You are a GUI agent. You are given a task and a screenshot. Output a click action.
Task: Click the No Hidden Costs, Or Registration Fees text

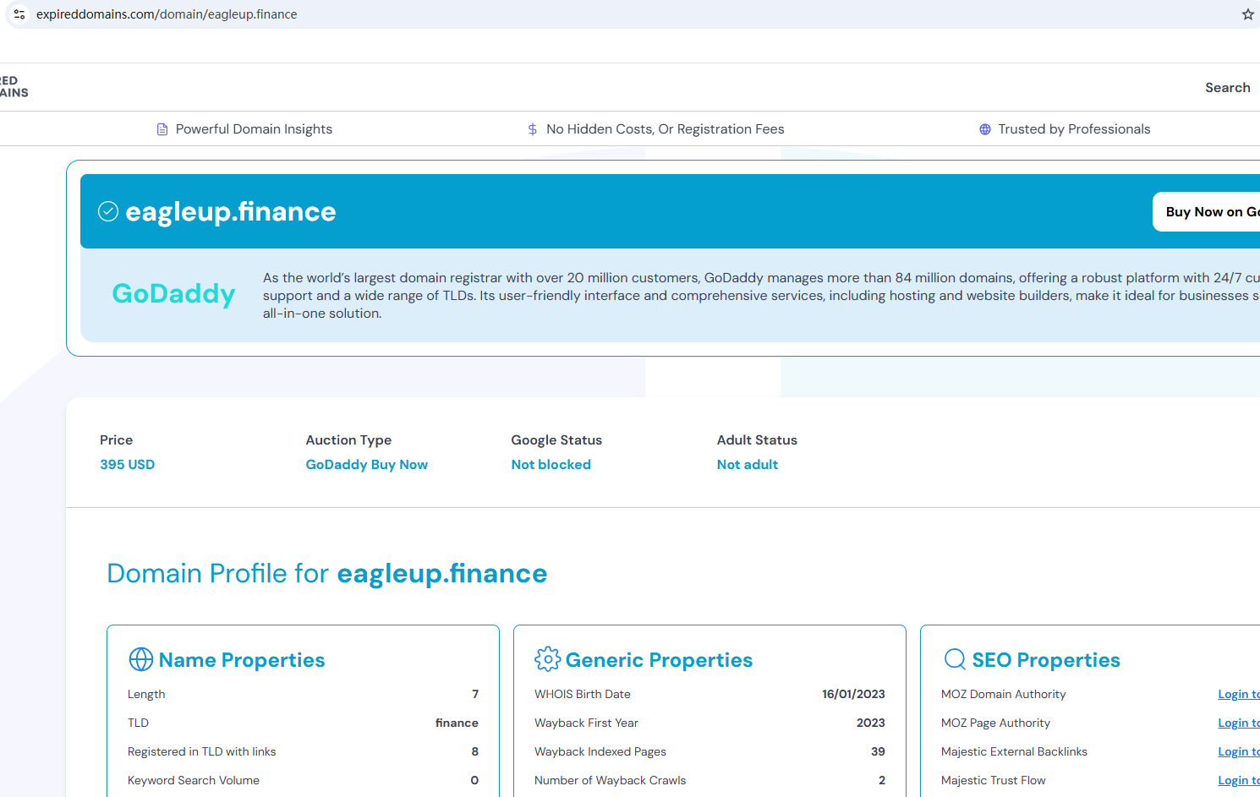666,129
